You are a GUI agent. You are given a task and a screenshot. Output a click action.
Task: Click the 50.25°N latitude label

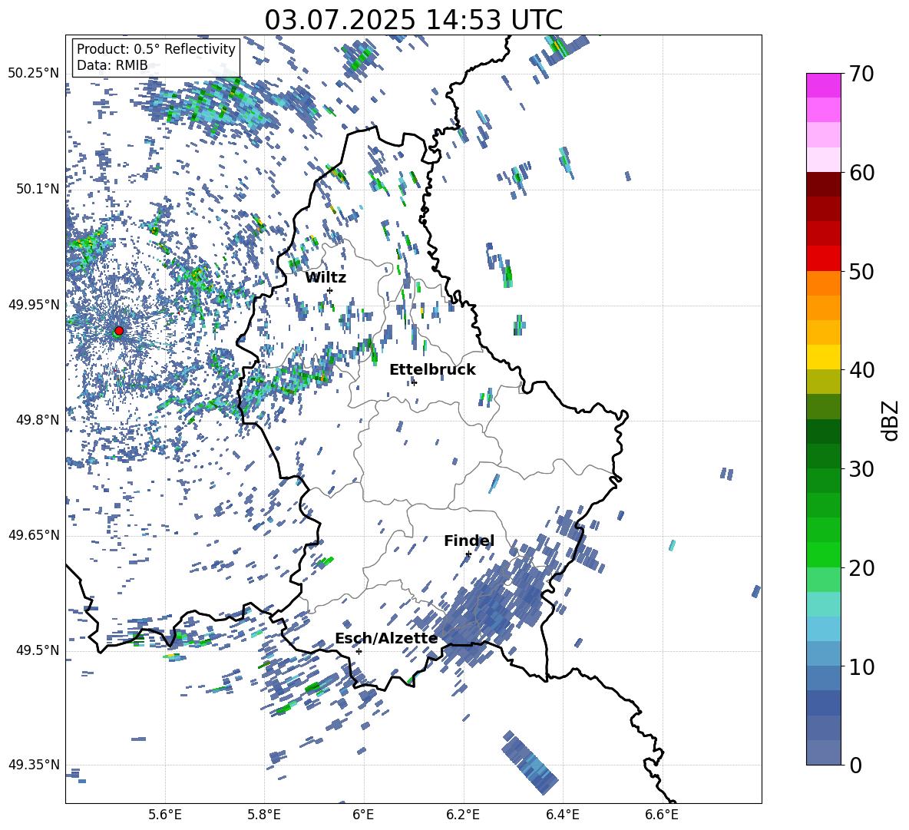click(x=34, y=74)
